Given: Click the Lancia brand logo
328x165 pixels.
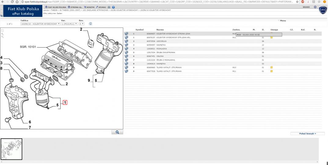Looking at the screenshot, I should [323, 10].
